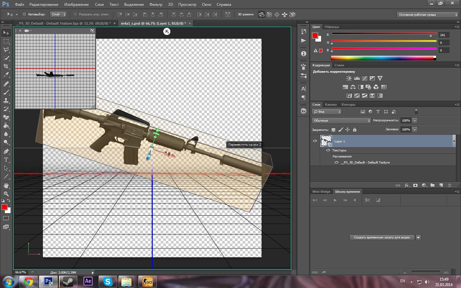The image size is (461, 288).
Task: Click Создать временную шкалу для видео
Action: click(x=382, y=237)
